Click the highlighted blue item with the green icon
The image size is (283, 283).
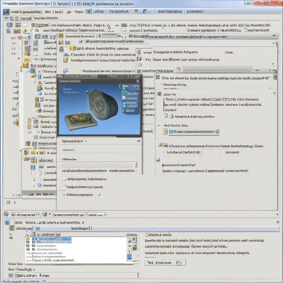(193, 132)
